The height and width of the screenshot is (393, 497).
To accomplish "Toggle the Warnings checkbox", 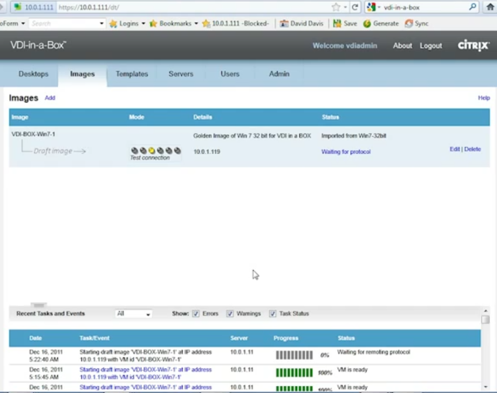I will coord(230,314).
